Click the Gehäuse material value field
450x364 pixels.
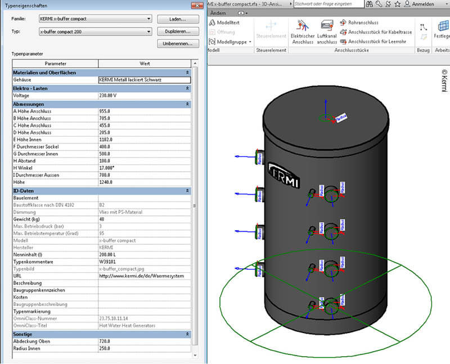144,80
